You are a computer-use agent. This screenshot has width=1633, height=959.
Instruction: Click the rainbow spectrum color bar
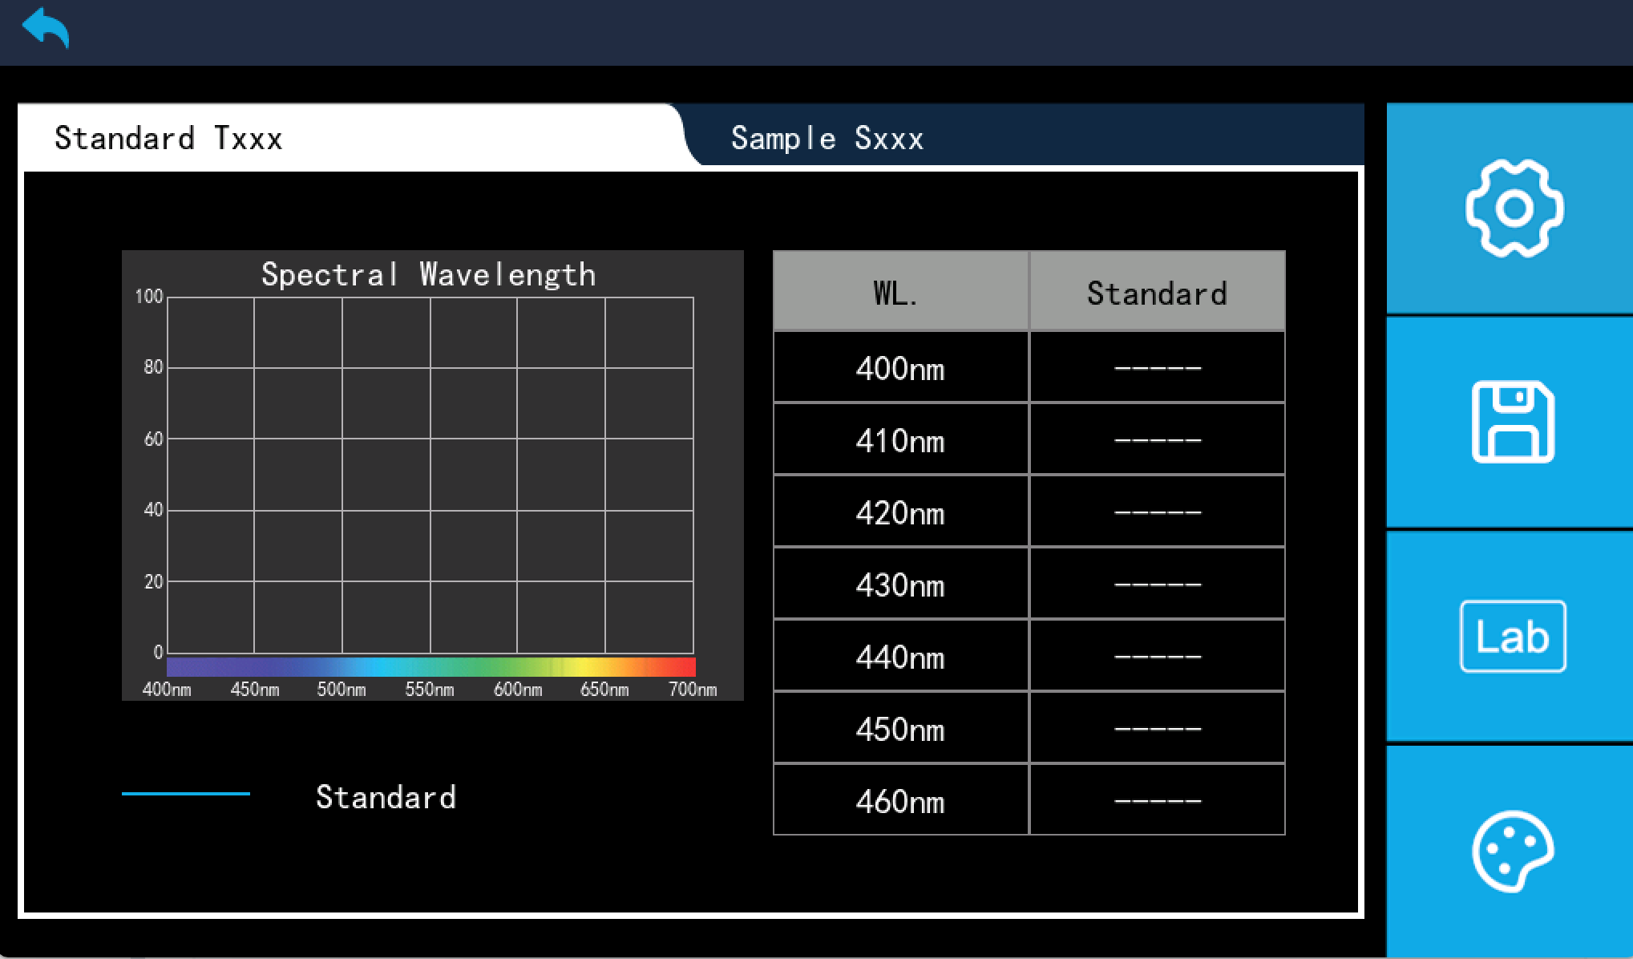coord(430,666)
